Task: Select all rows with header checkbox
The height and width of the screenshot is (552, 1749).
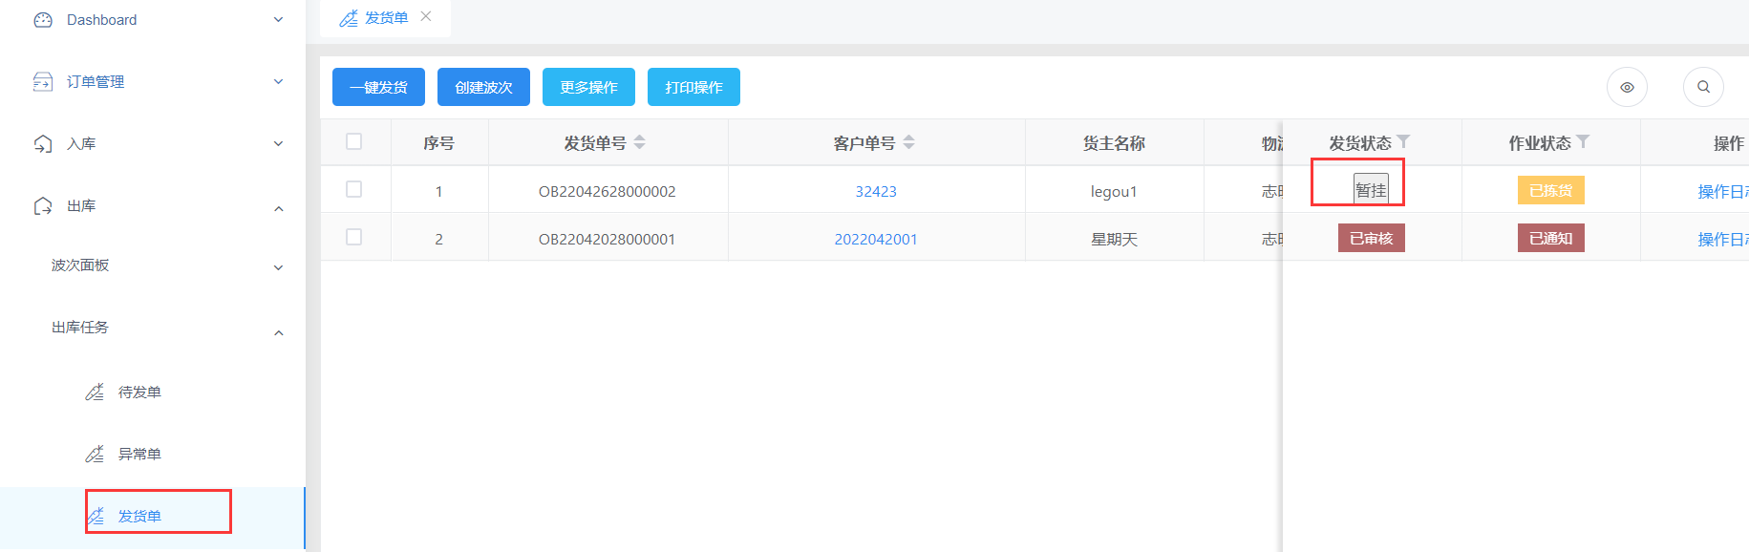Action: click(x=354, y=141)
